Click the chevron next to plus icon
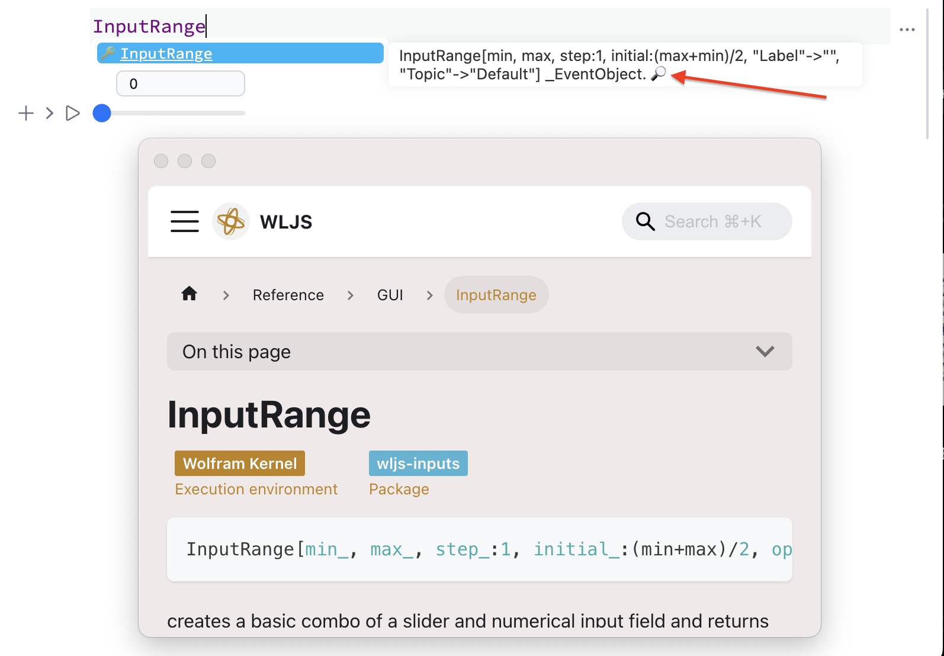The image size is (944, 656). click(x=50, y=113)
